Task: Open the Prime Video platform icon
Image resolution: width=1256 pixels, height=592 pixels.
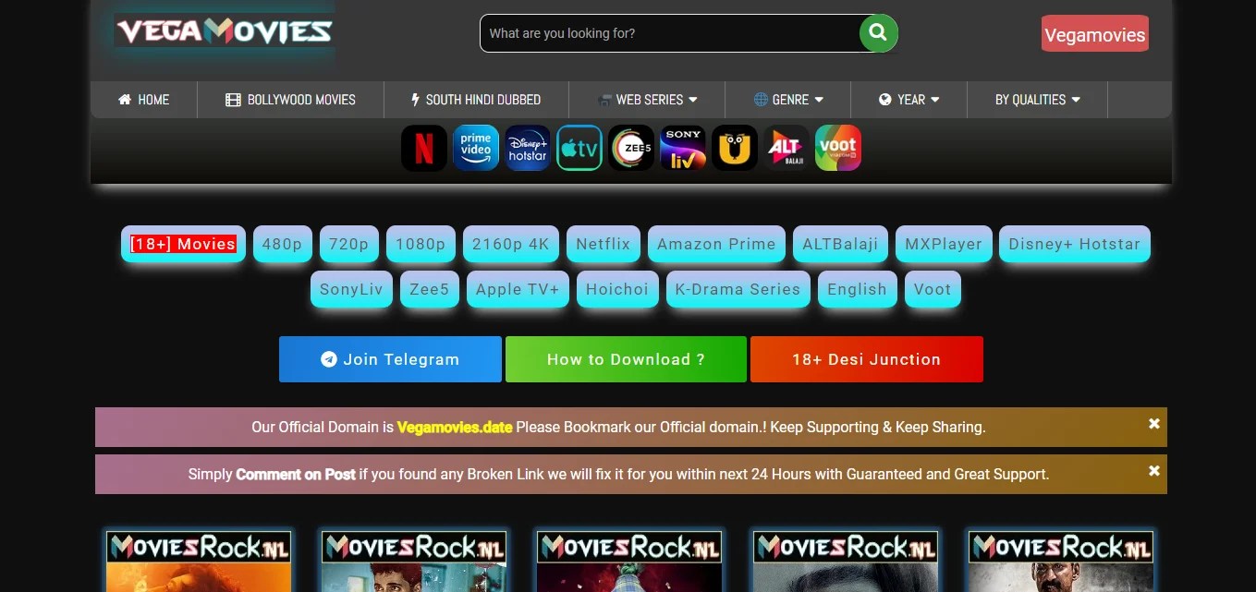Action: (476, 148)
